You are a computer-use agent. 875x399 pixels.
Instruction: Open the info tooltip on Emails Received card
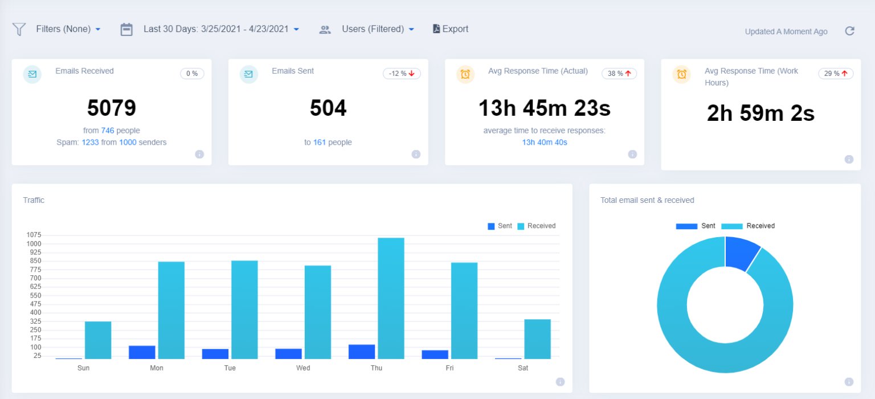[x=199, y=154]
